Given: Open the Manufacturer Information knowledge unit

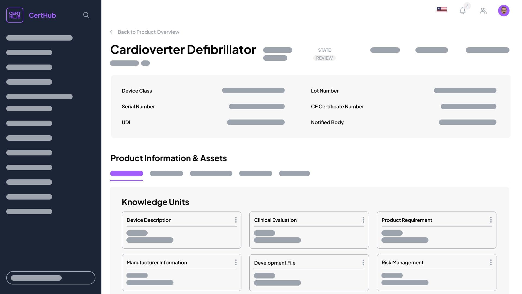Looking at the screenshot, I should point(181,272).
